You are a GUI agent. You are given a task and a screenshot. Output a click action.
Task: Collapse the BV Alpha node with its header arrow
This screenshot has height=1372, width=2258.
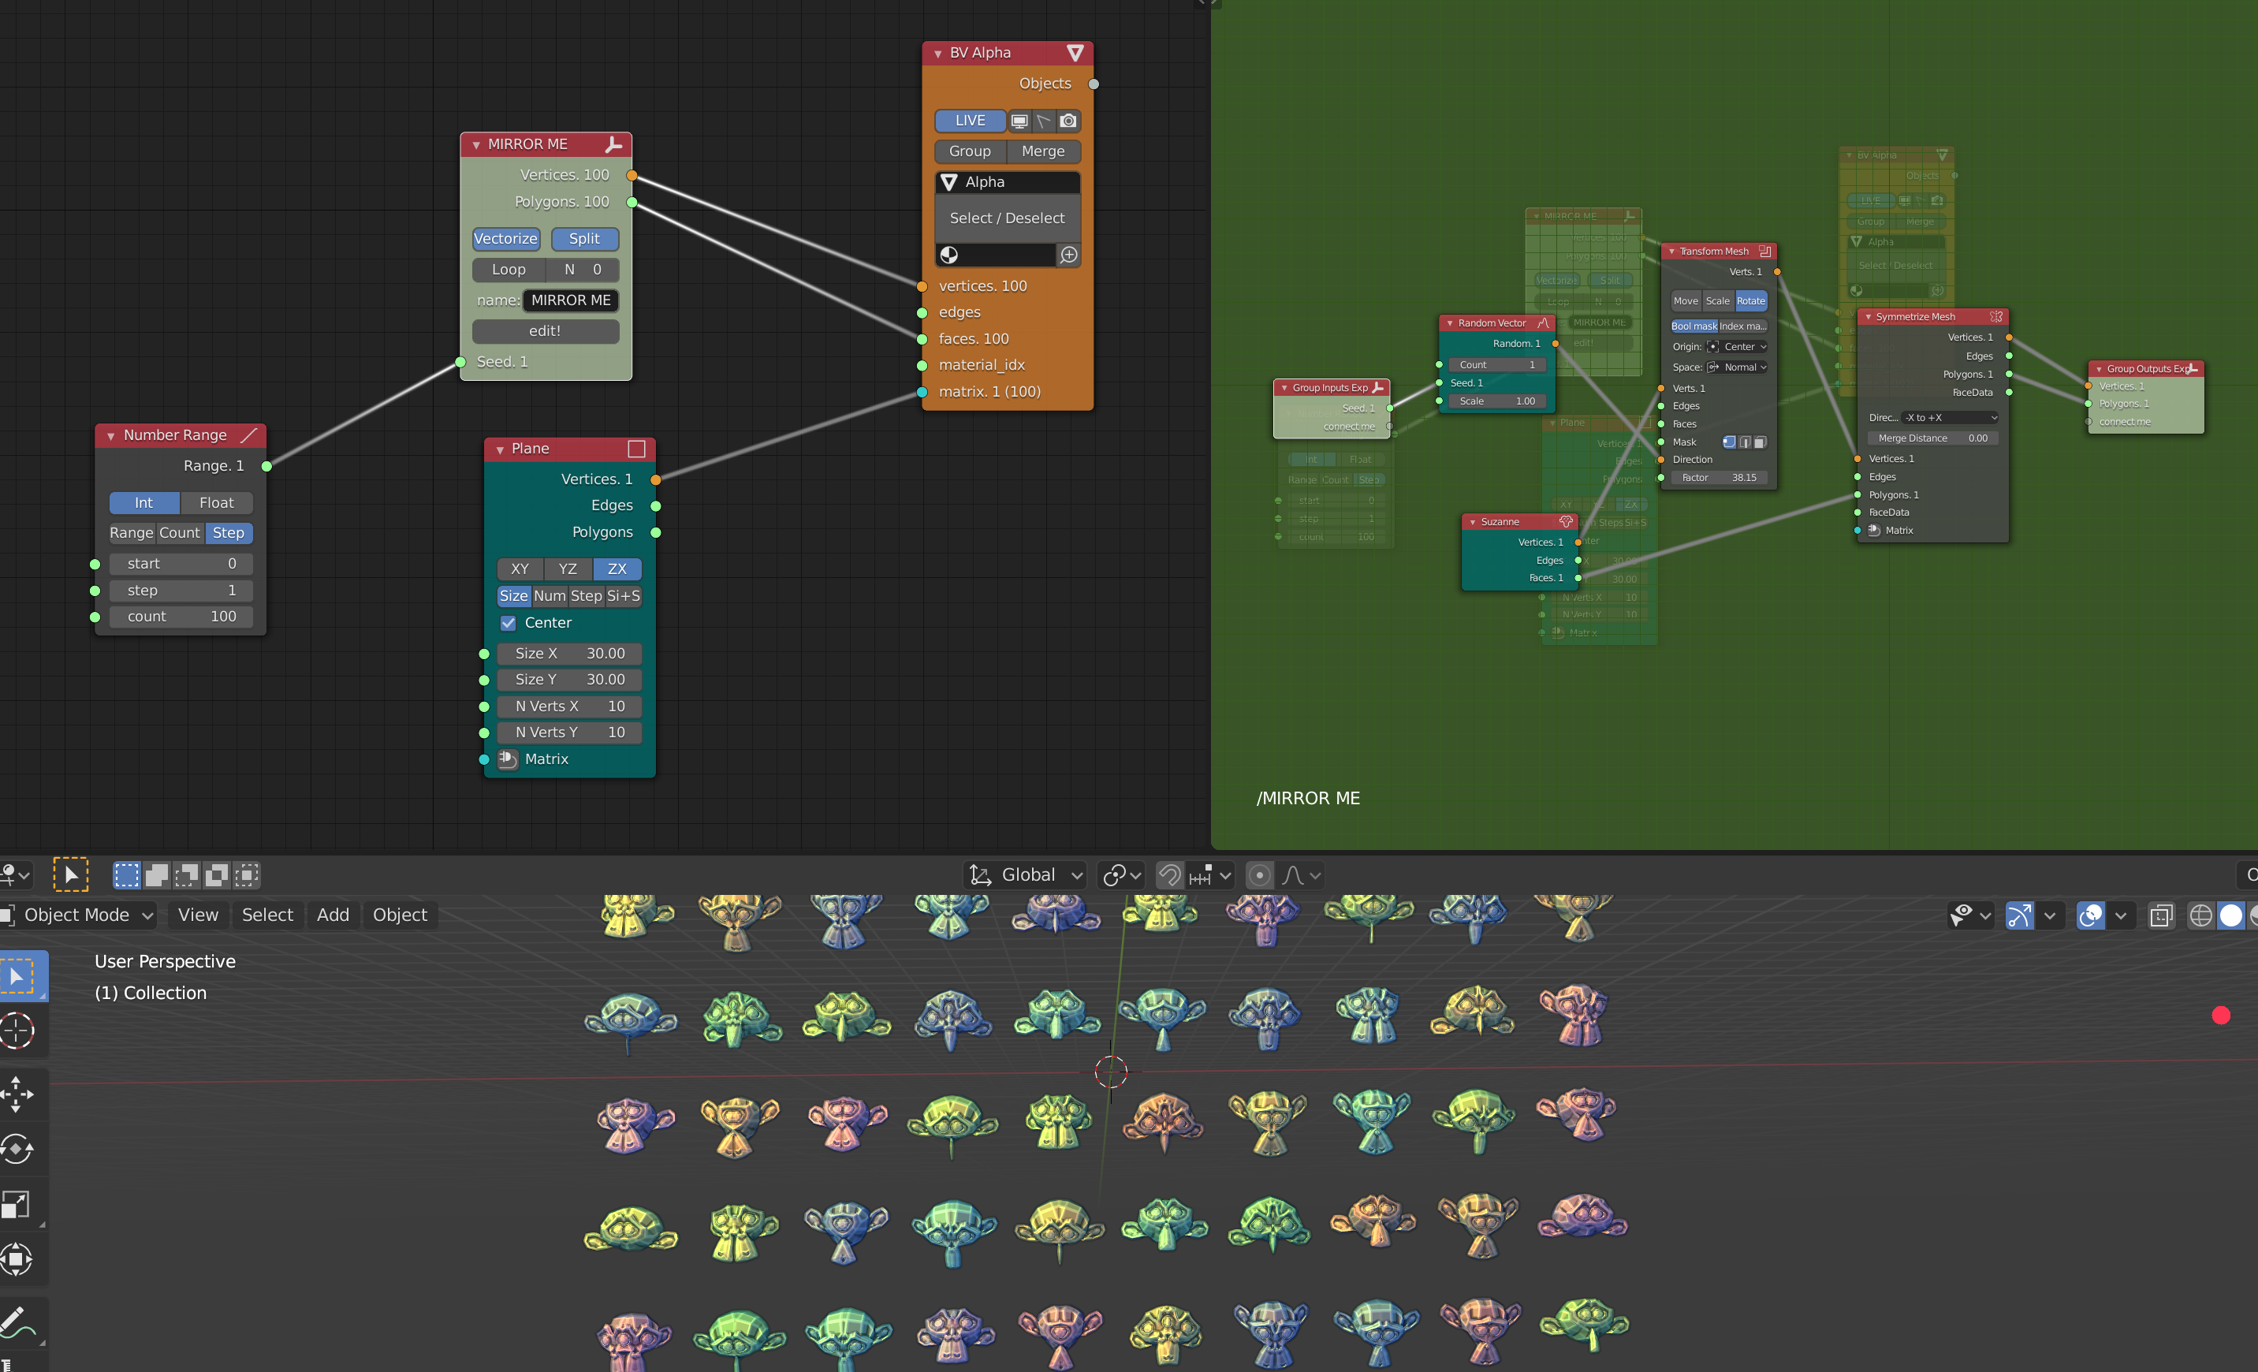pos(937,52)
